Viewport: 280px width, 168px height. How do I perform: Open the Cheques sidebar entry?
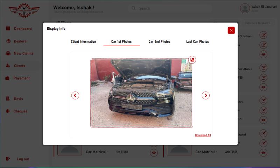point(21,111)
